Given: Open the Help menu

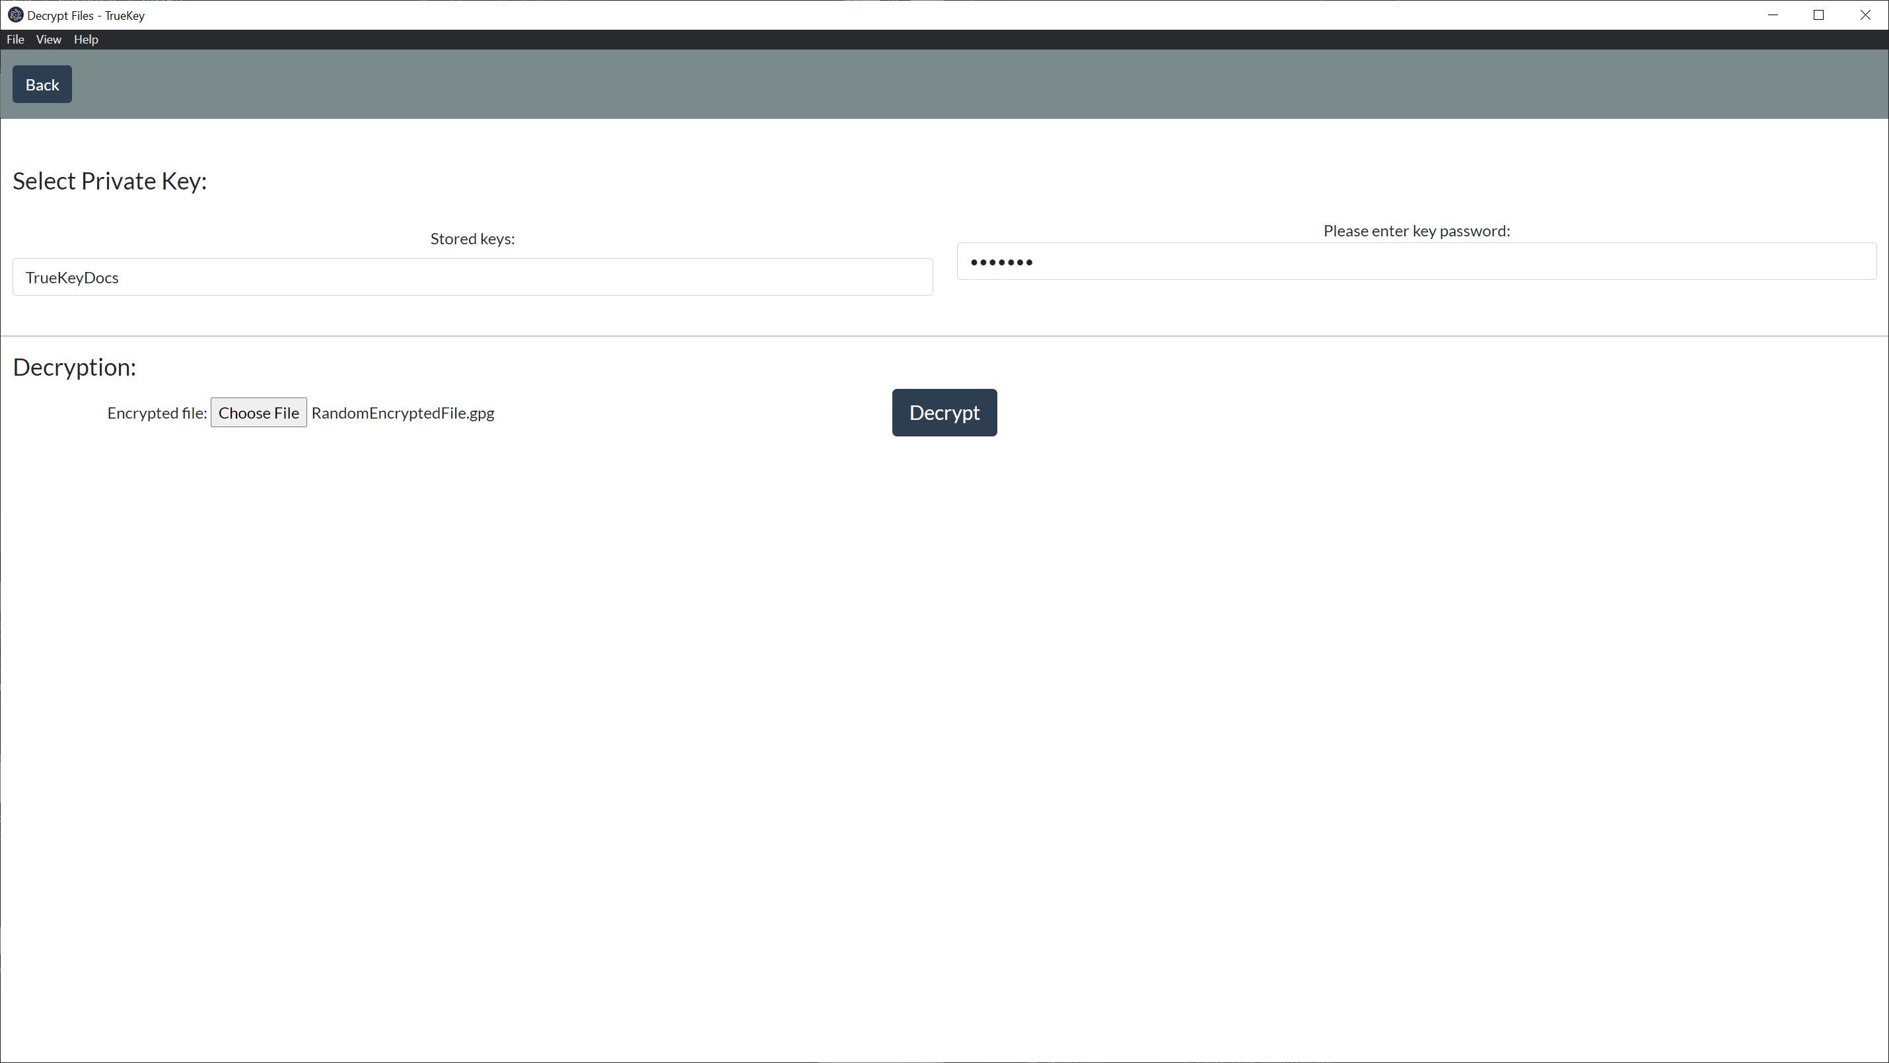Looking at the screenshot, I should point(86,39).
